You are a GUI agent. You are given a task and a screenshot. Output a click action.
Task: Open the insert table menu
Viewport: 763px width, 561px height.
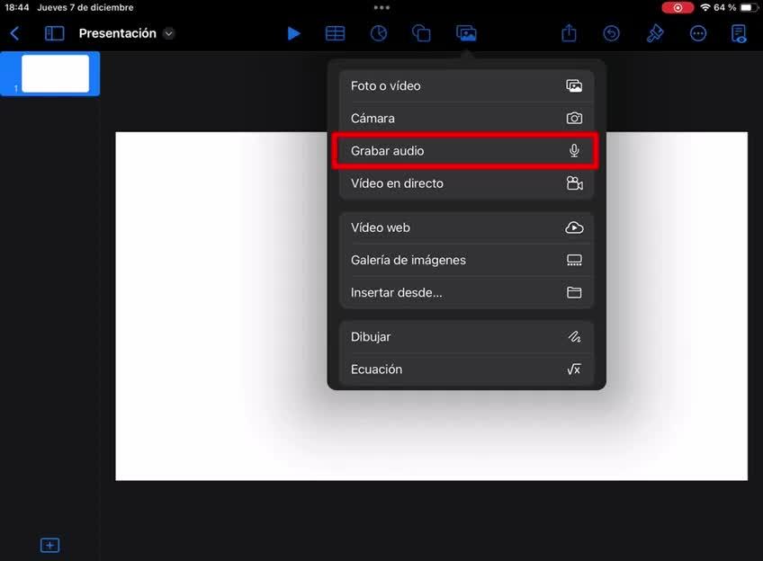point(336,33)
